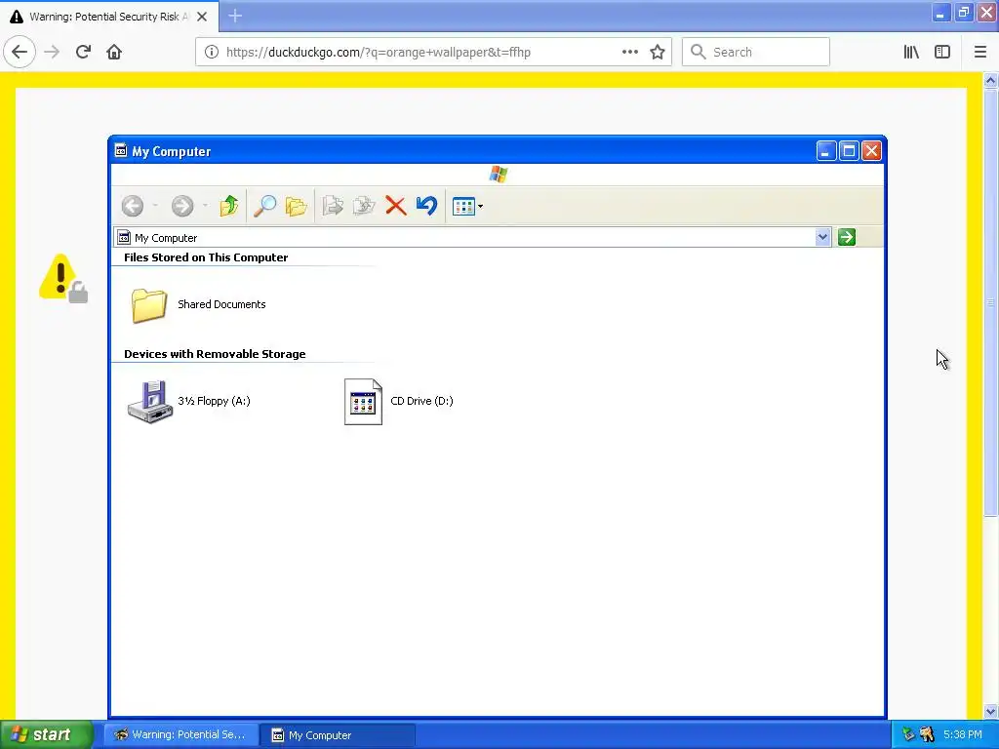This screenshot has width=999, height=749.
Task: Click the Copy To toolbar icon
Action: [364, 206]
